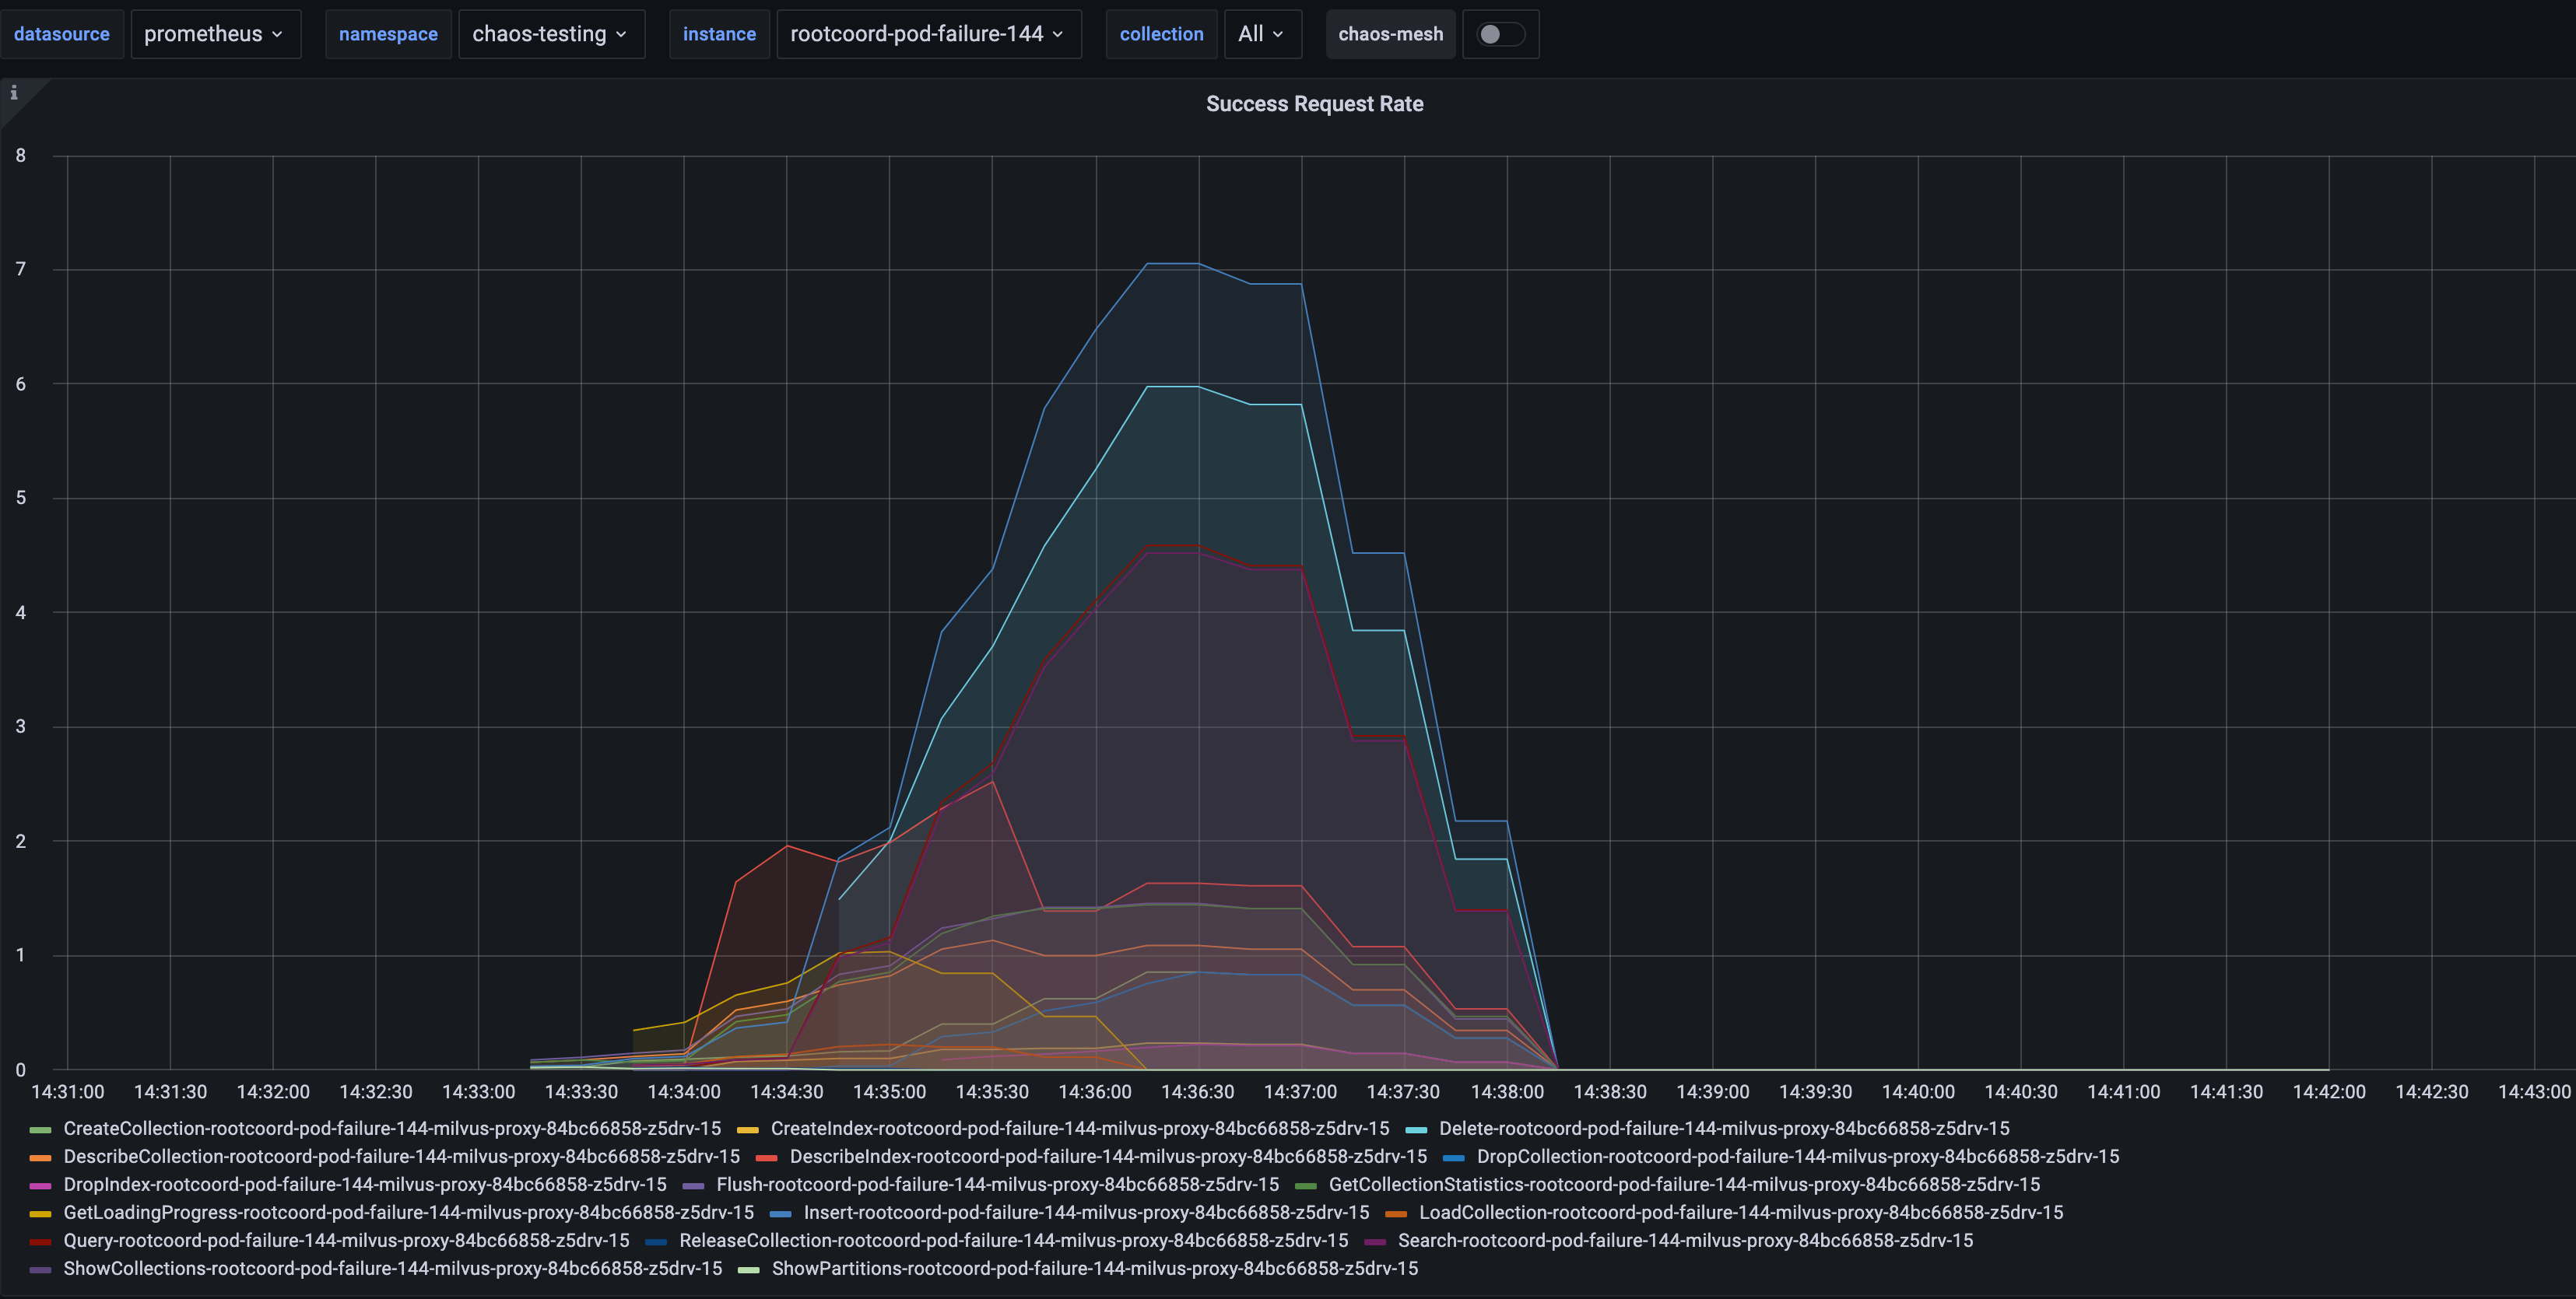Open the Success Request Rate panel title menu
Image resolution: width=2576 pixels, height=1299 pixels.
(x=1314, y=104)
